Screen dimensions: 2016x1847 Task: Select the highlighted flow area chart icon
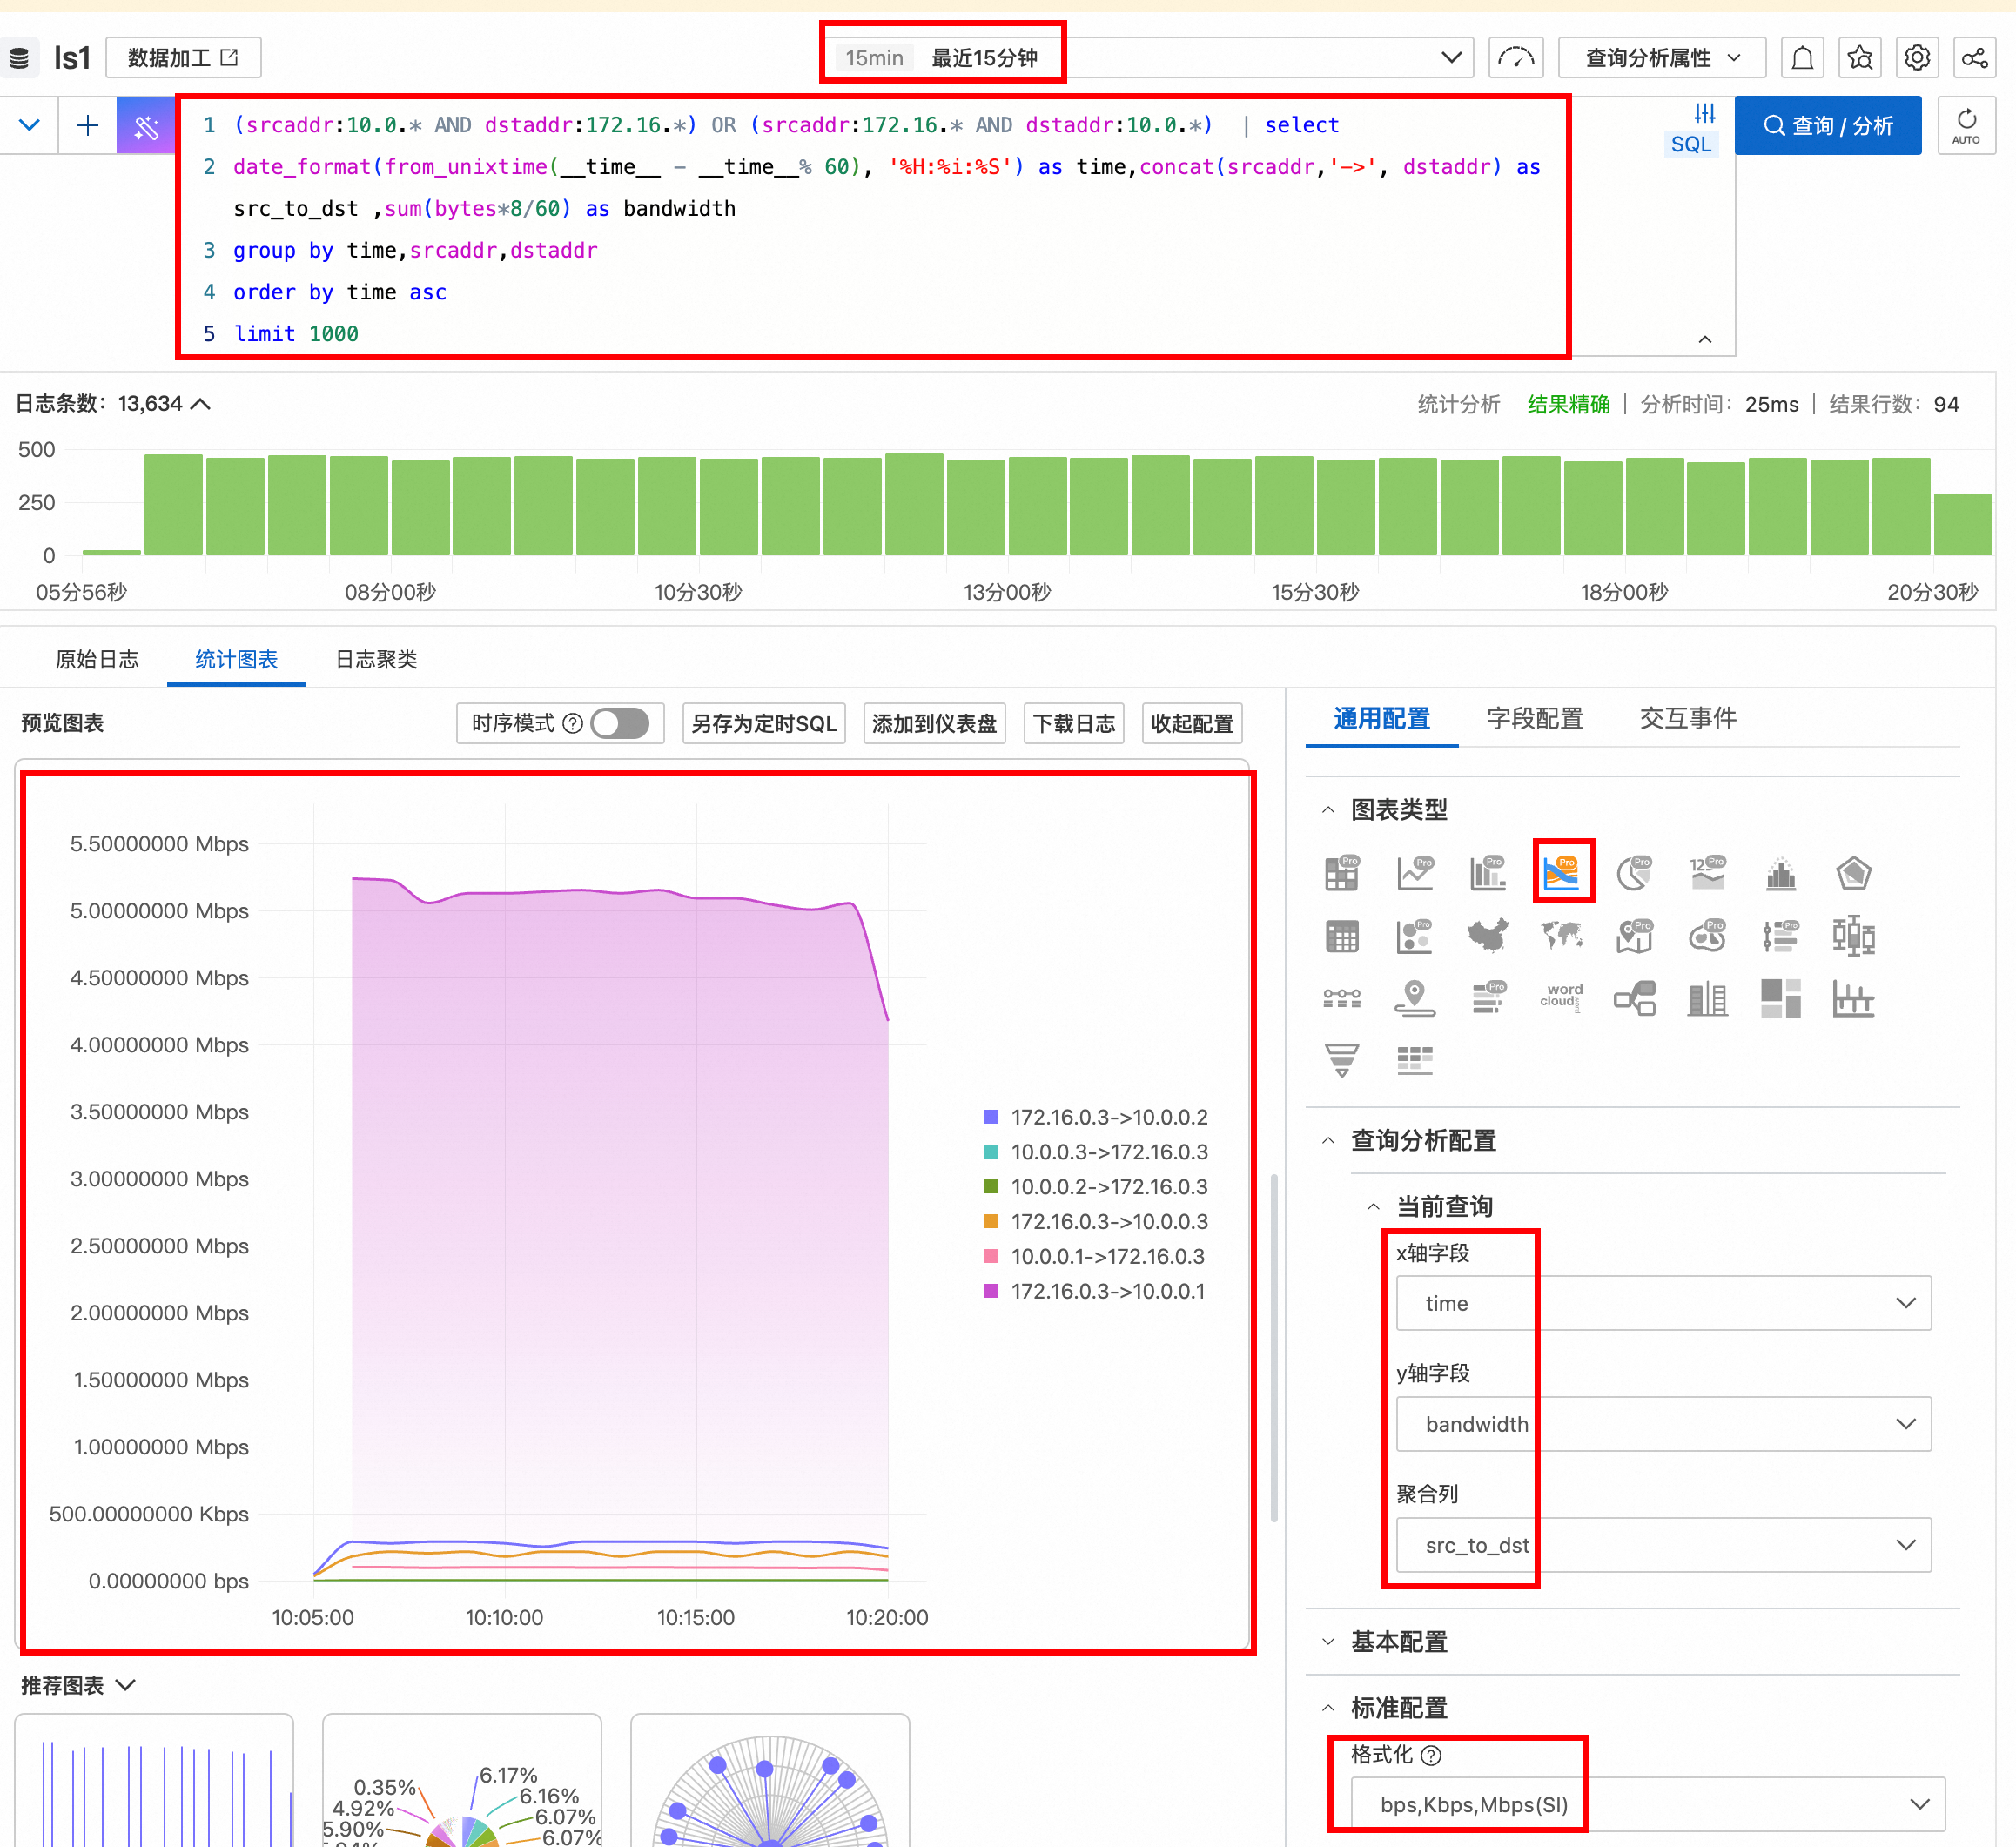pyautogui.click(x=1562, y=872)
